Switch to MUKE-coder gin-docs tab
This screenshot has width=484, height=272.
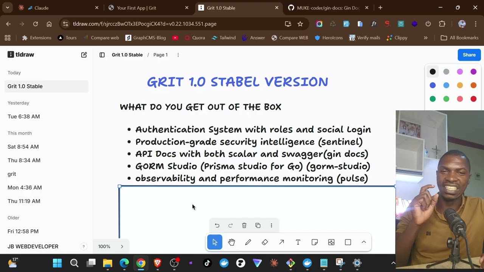pos(328,8)
